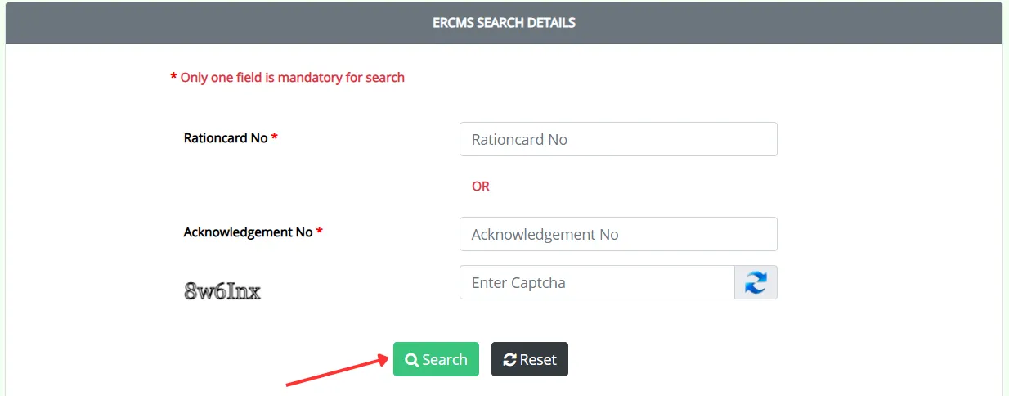Click the red arrow's pointed tip
1009x396 pixels.
pos(388,357)
